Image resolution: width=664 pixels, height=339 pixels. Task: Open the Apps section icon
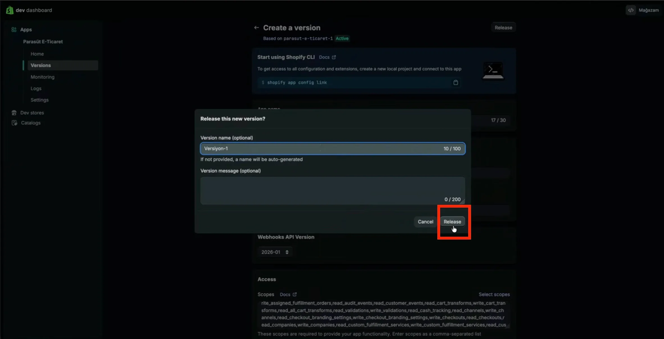pyautogui.click(x=14, y=29)
